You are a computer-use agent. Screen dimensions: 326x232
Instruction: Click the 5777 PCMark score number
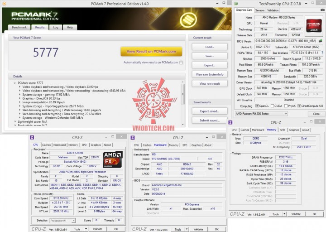pyautogui.click(x=46, y=52)
